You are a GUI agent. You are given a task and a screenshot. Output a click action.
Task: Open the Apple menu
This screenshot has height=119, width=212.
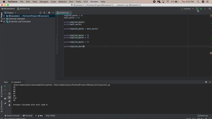(x=4, y=2)
